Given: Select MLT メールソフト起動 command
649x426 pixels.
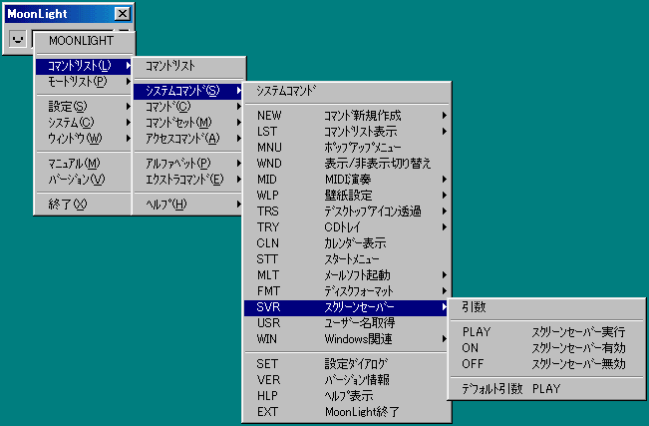Looking at the screenshot, I should [347, 274].
